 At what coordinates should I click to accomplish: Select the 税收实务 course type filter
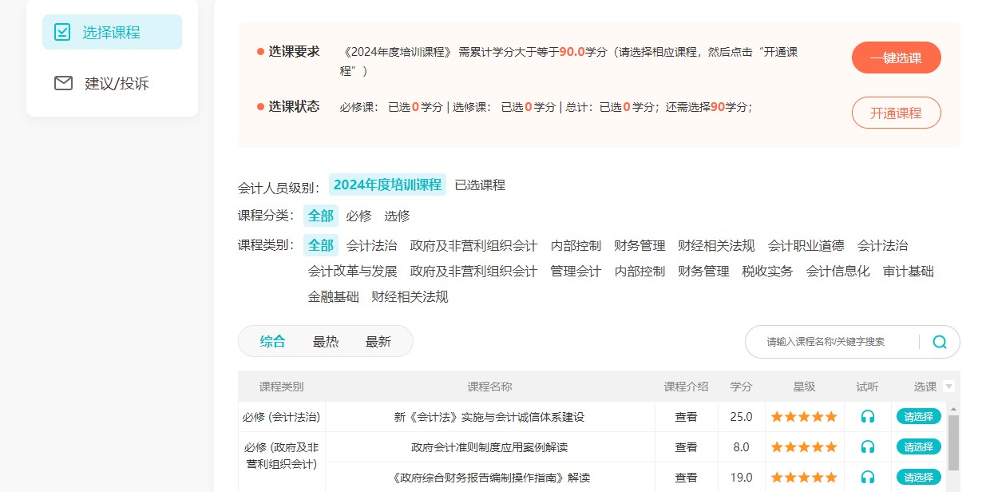point(766,271)
